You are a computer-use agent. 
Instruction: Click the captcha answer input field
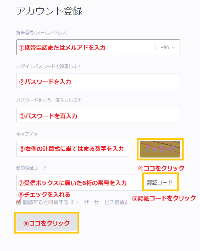coord(73,149)
